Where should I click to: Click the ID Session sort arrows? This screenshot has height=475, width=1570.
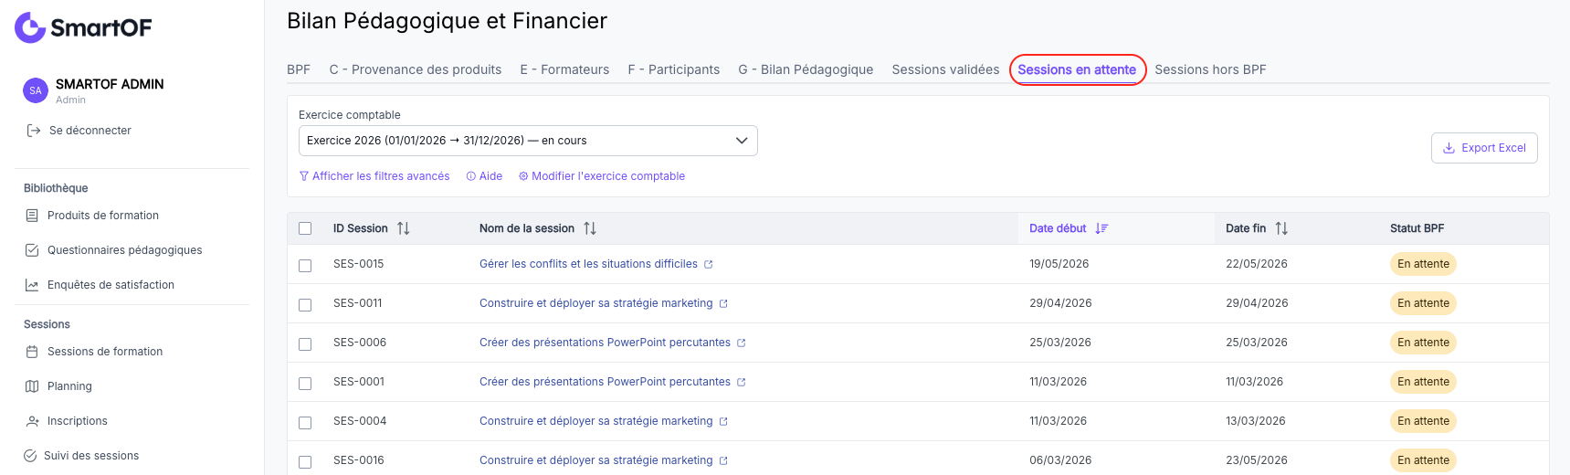point(403,228)
